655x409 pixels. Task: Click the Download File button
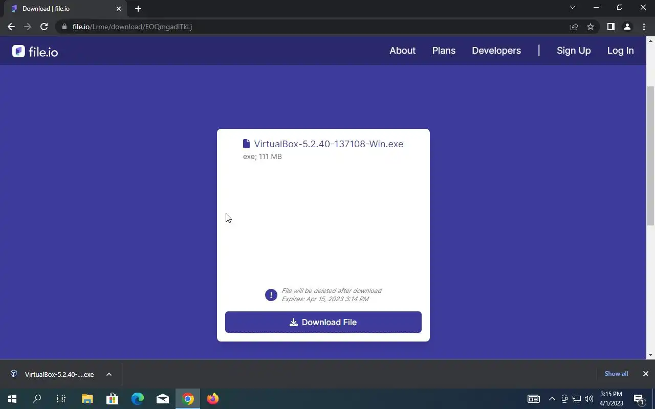pos(323,322)
